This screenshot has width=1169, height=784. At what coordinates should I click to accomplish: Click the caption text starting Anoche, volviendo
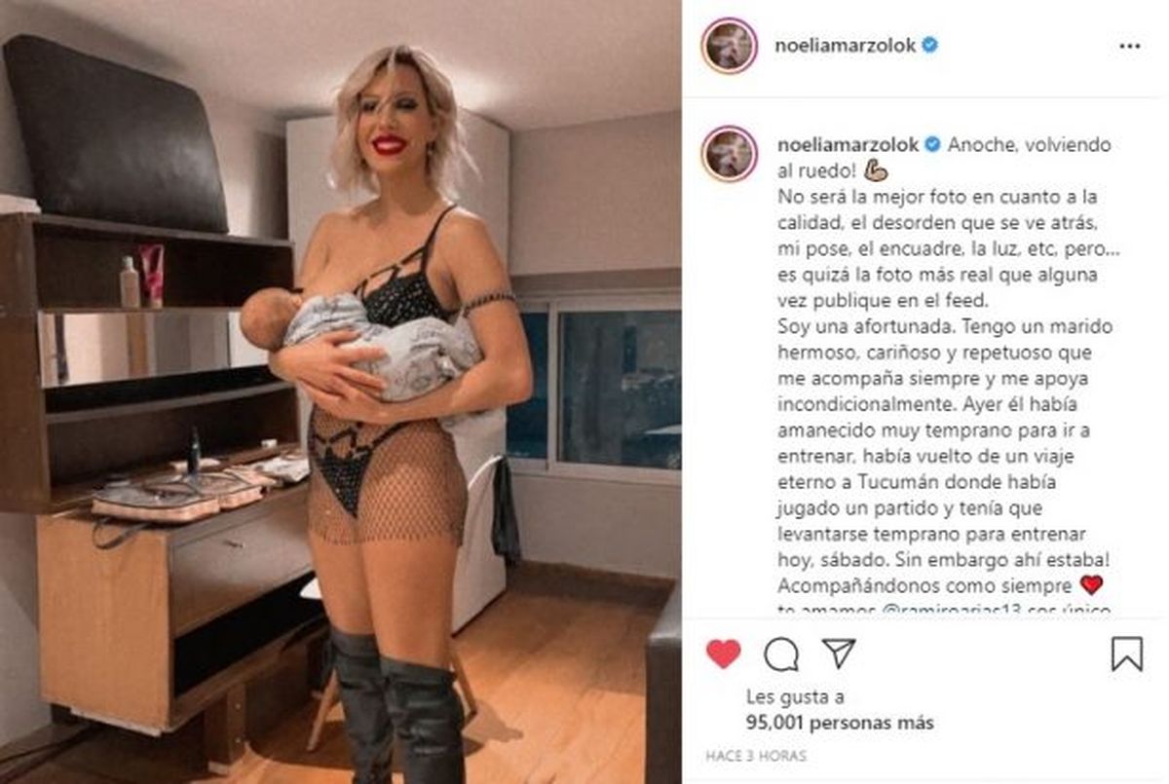pyautogui.click(x=1016, y=144)
